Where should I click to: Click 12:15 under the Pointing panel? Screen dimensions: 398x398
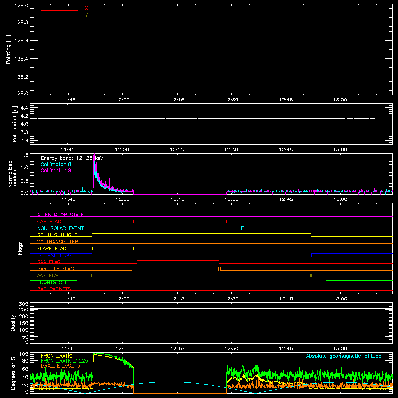(x=177, y=100)
